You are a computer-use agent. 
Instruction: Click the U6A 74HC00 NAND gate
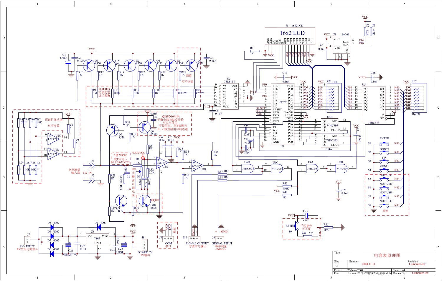pos(312,169)
